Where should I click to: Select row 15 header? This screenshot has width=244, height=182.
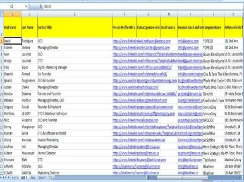(x=2, y=127)
